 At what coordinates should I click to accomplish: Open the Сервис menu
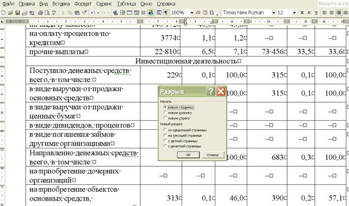(x=104, y=4)
